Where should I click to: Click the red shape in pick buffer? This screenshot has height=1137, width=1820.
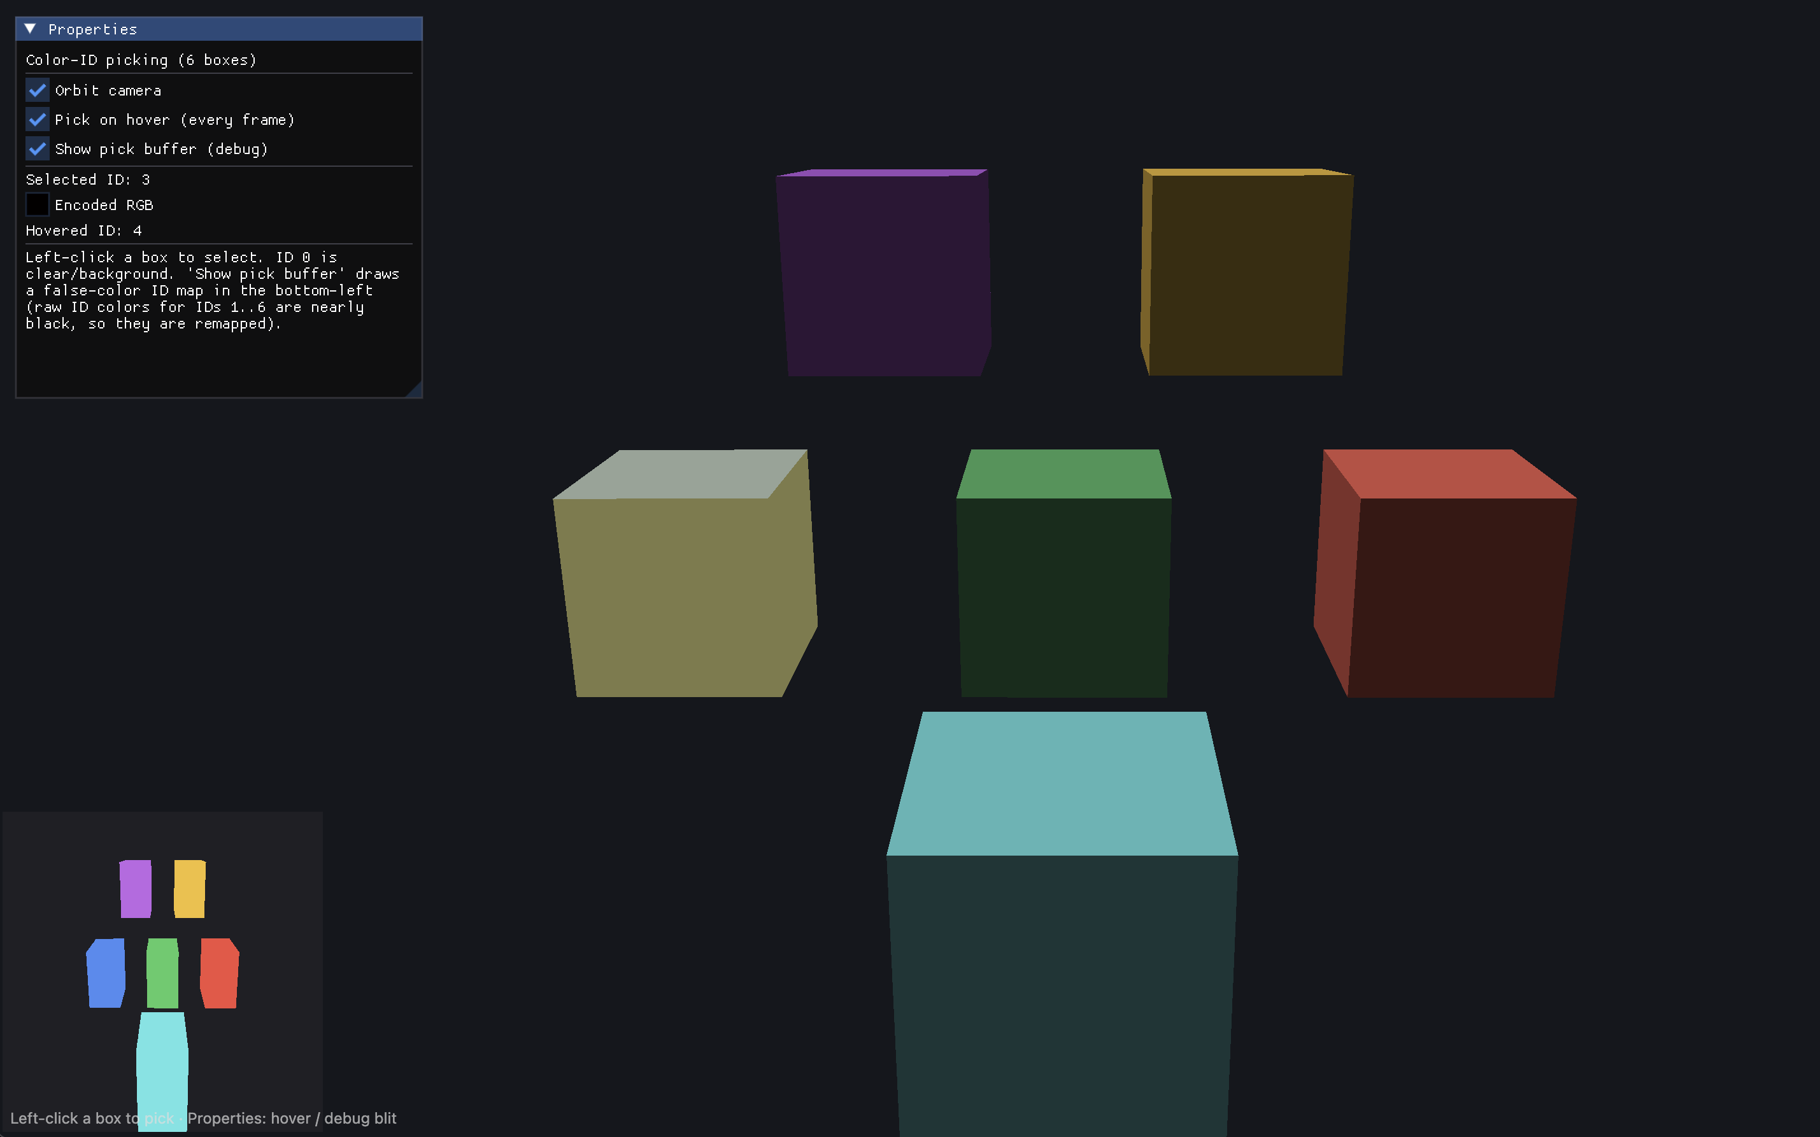tap(220, 973)
